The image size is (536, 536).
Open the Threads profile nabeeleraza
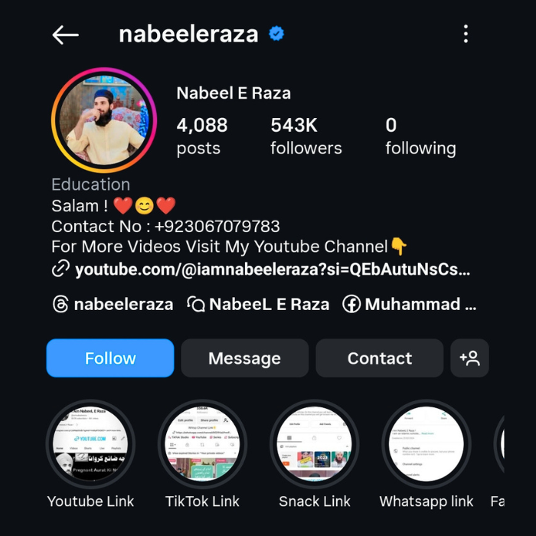[113, 304]
